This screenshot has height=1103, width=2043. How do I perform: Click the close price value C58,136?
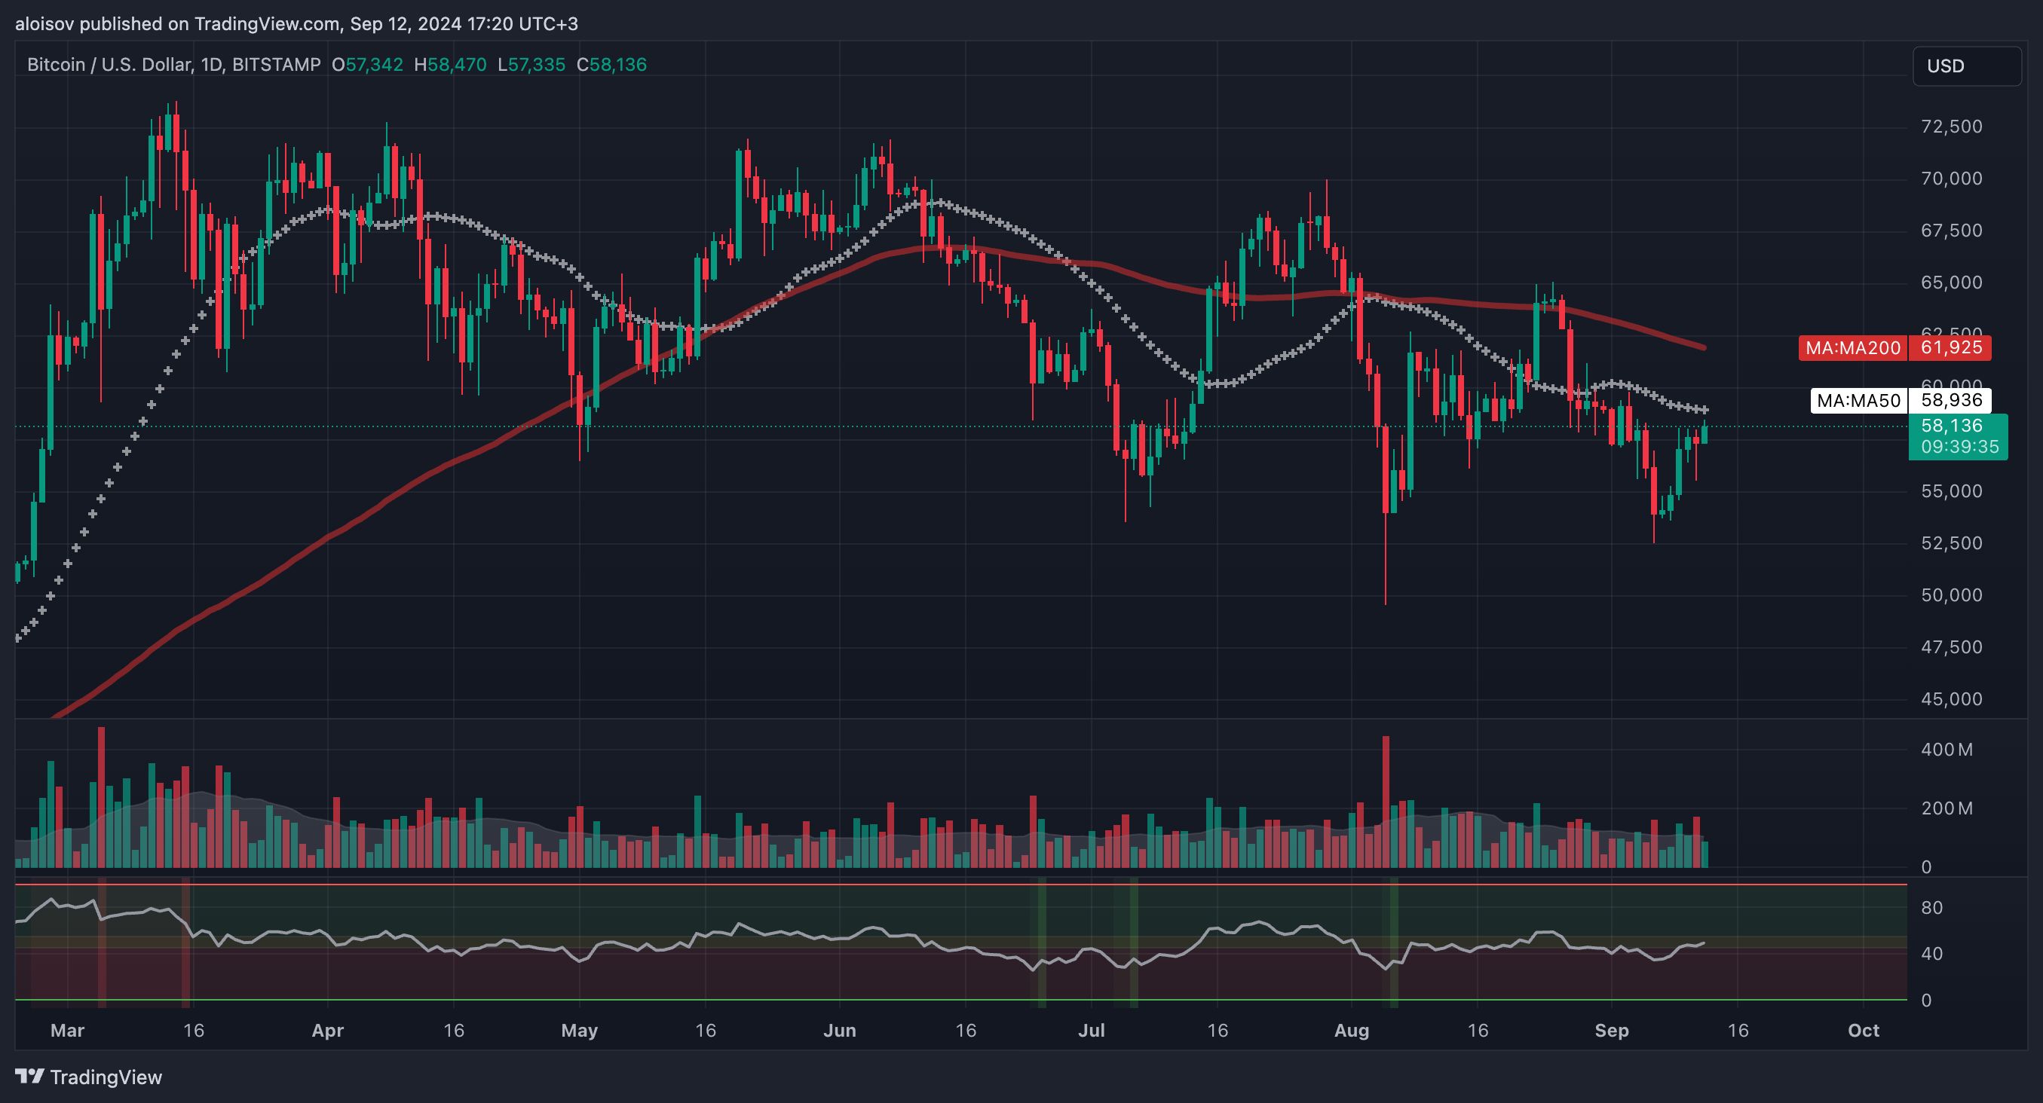point(611,65)
